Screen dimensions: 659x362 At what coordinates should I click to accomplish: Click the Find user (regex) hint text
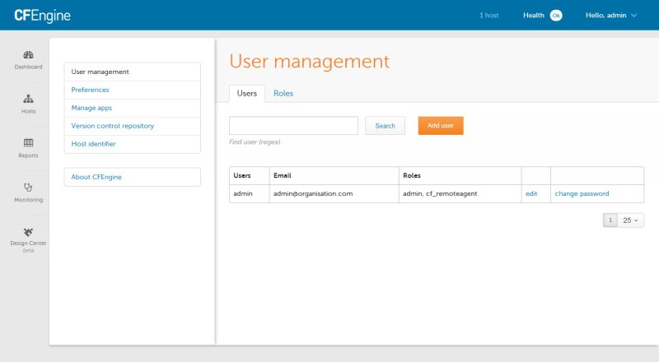tap(255, 142)
